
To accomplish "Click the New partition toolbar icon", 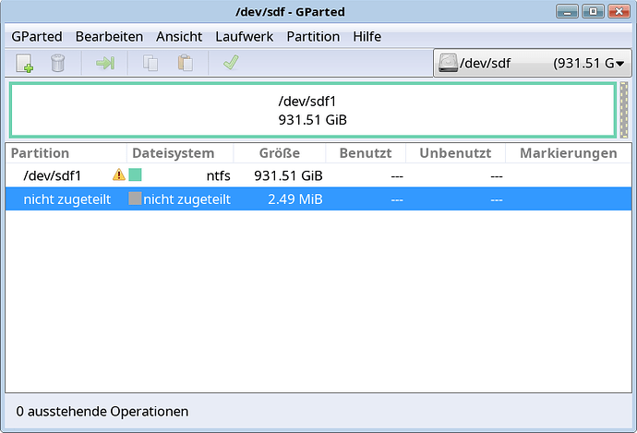I will tap(24, 64).
